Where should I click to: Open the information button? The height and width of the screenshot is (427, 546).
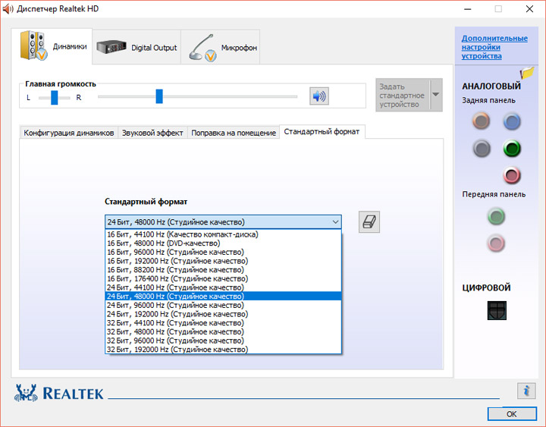tap(526, 391)
